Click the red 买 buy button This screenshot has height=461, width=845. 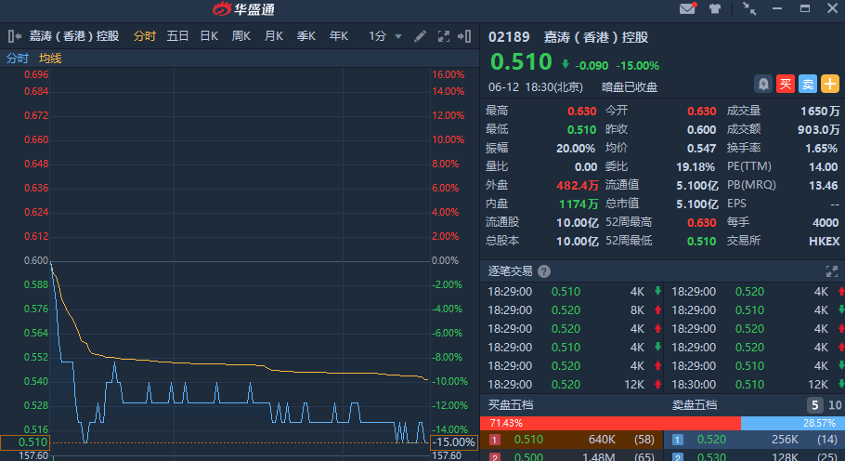pos(786,84)
